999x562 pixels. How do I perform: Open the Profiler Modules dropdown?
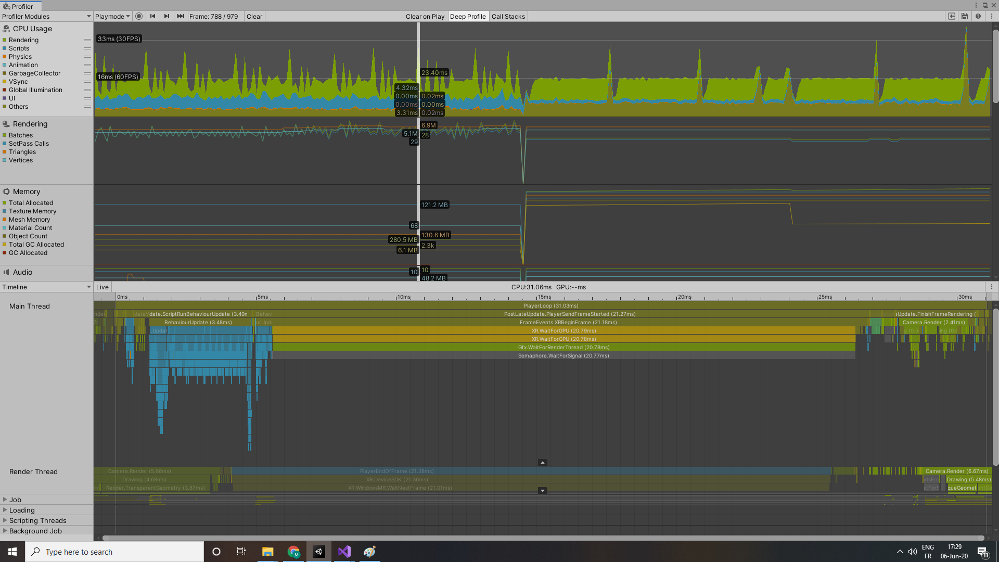tap(47, 16)
